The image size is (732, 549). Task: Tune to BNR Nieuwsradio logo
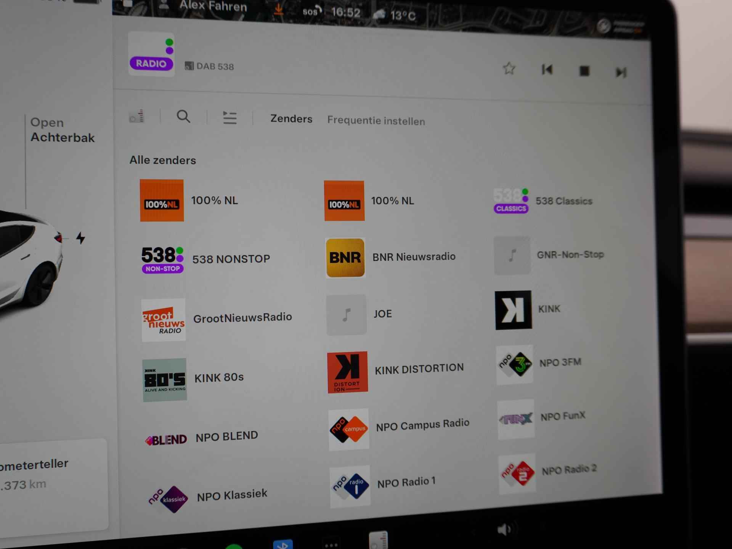(345, 257)
